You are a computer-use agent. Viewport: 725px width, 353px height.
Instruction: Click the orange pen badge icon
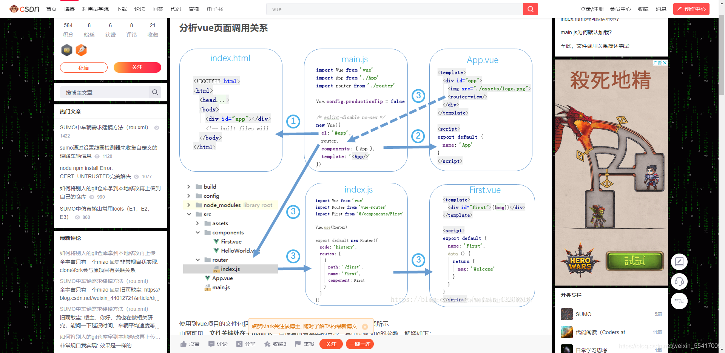[x=81, y=50]
